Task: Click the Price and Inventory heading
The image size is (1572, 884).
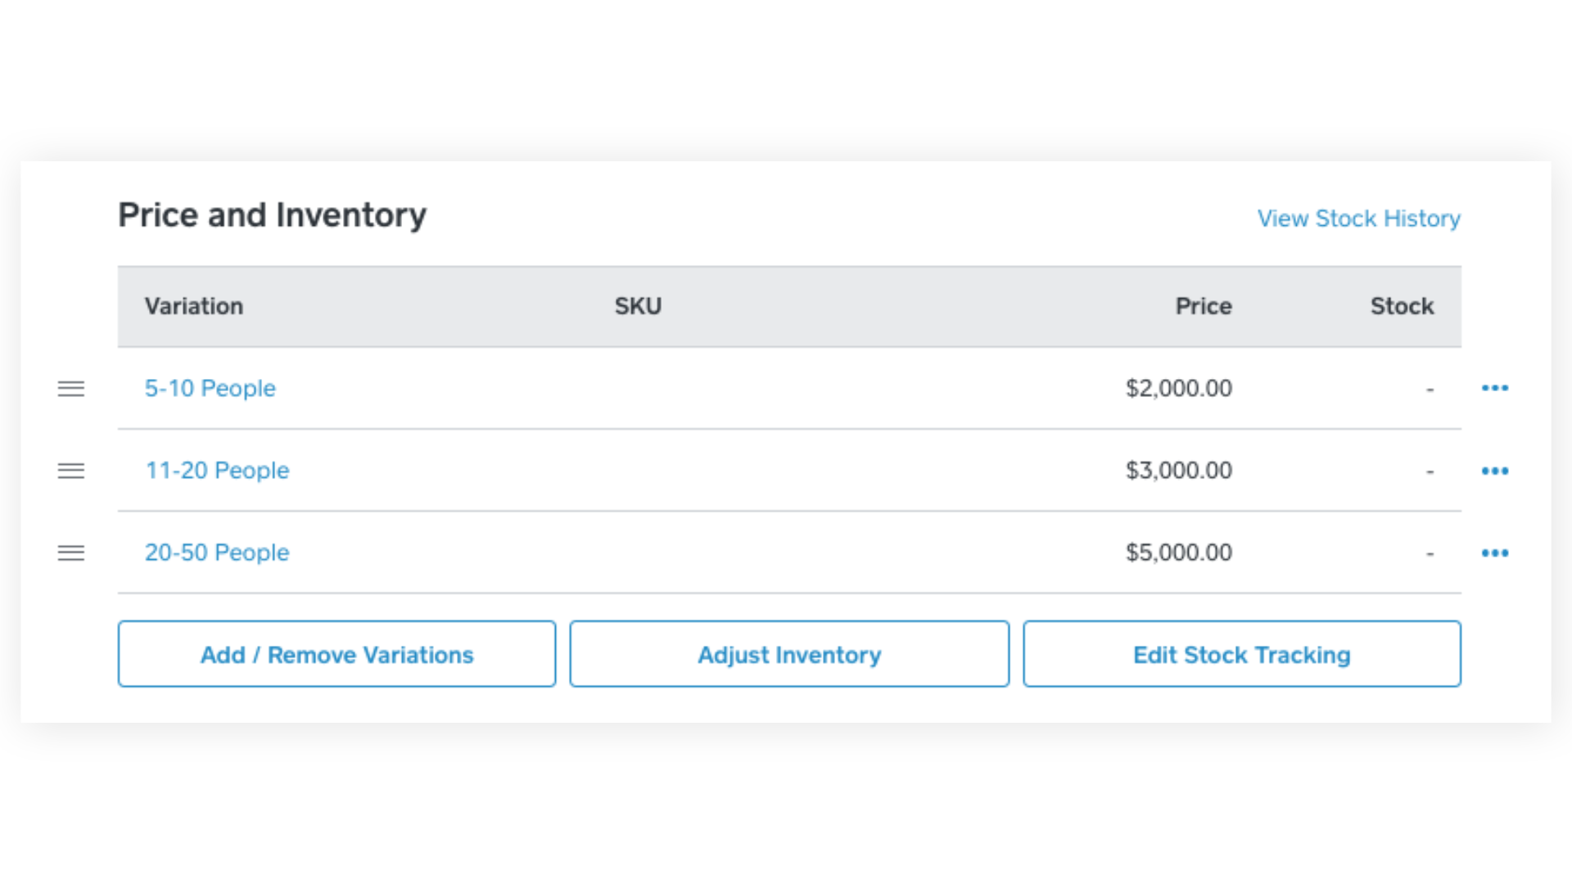Action: (273, 215)
